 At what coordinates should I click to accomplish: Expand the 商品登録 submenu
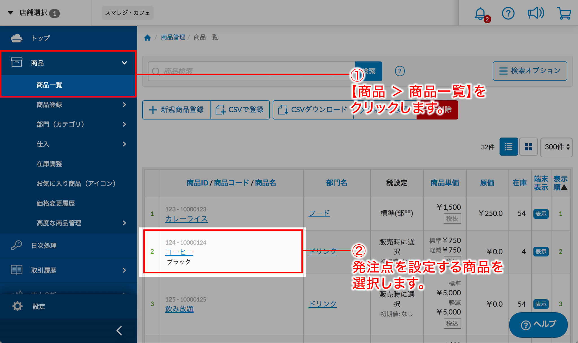[x=124, y=105]
